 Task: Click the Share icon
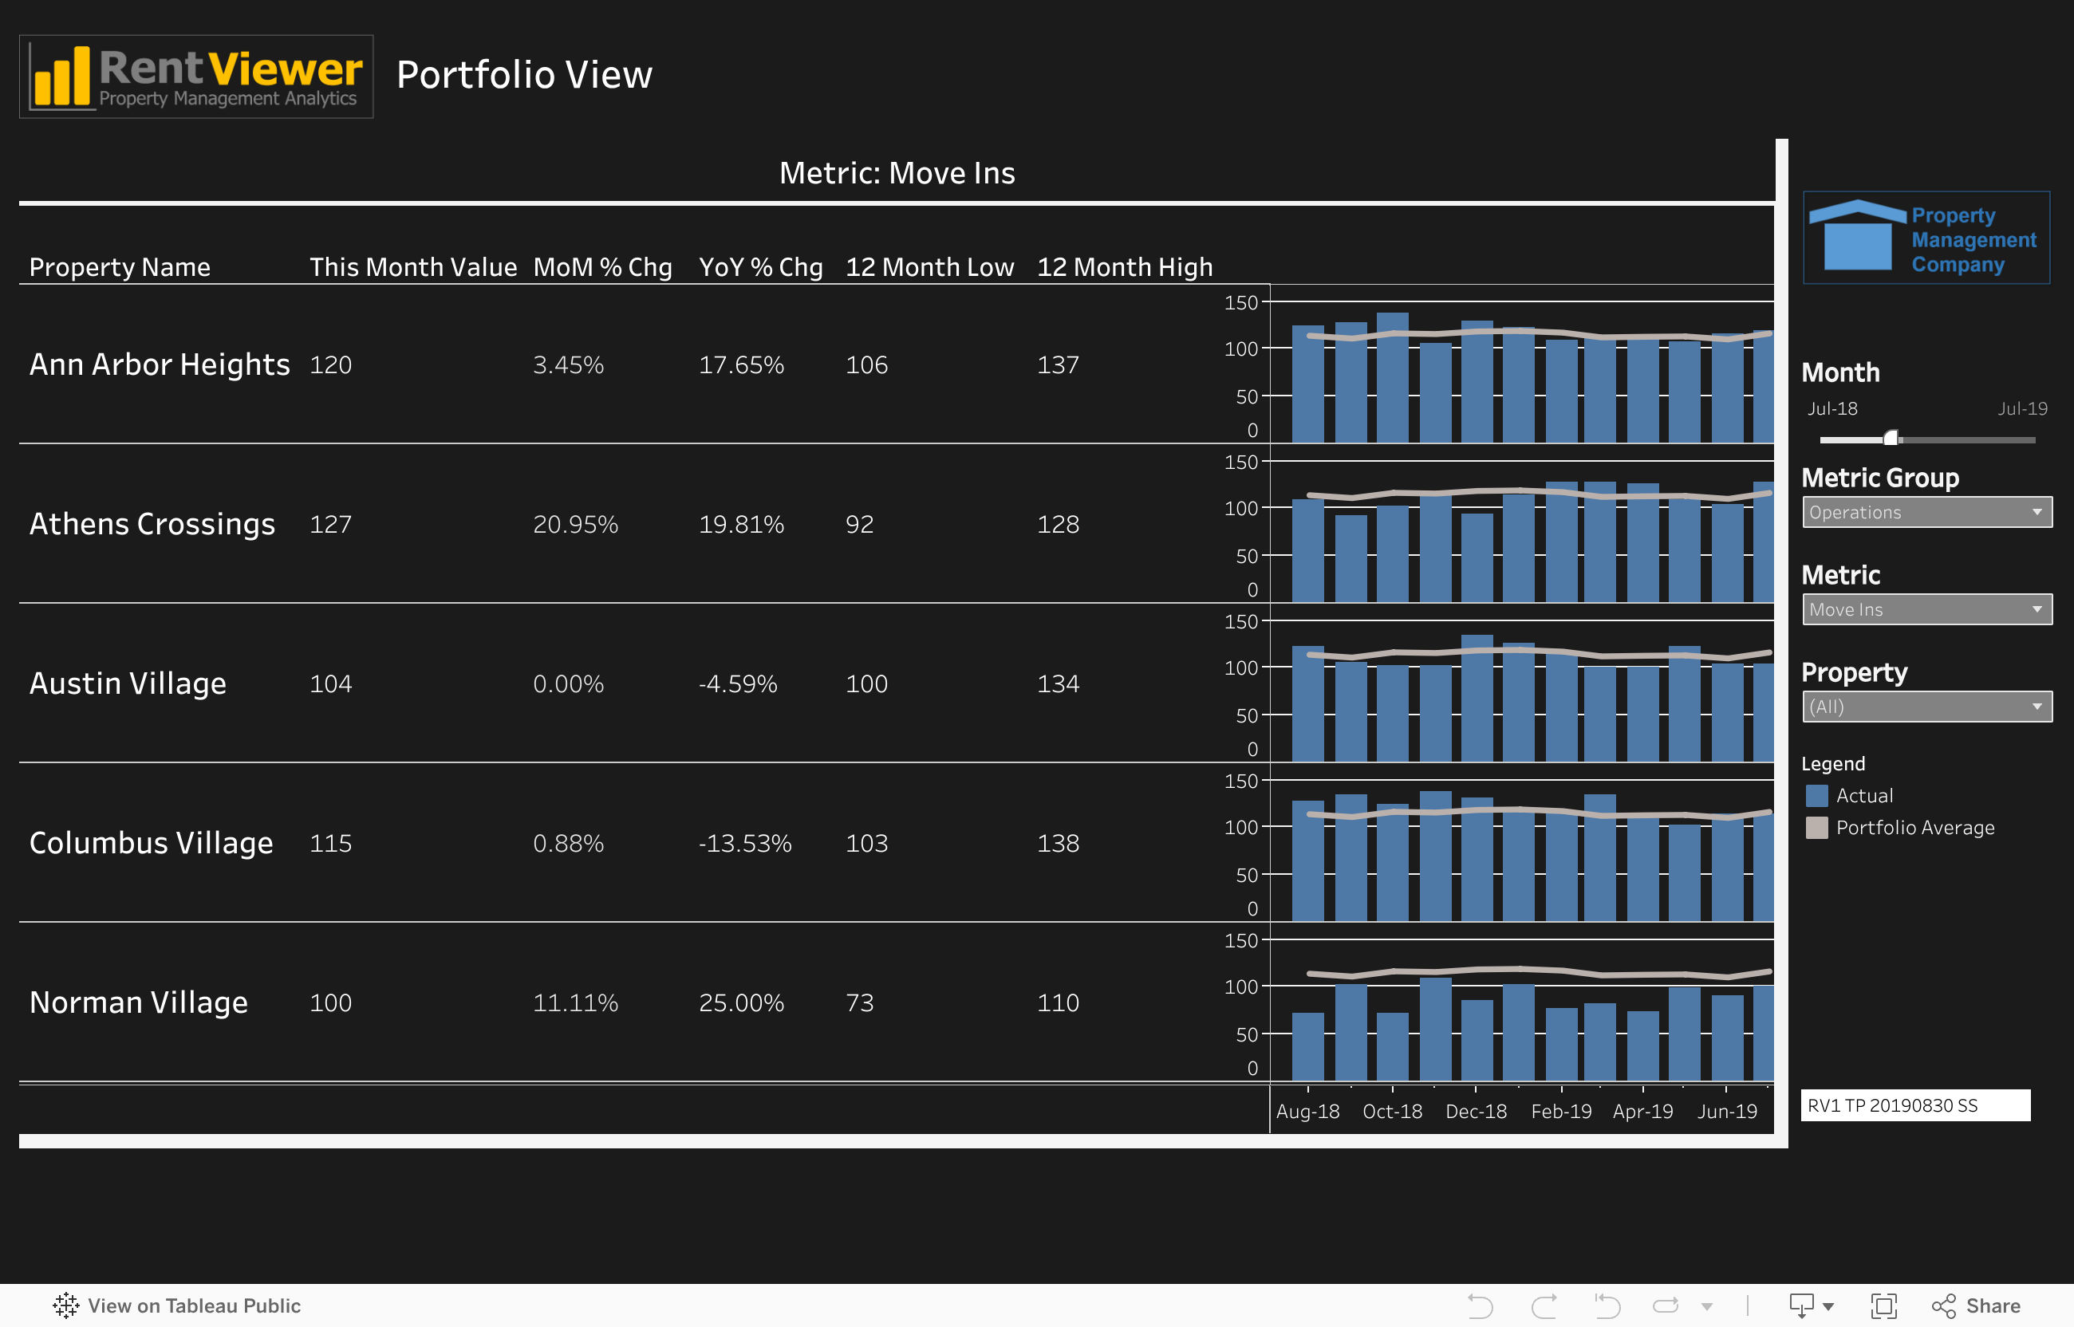tap(1975, 1305)
